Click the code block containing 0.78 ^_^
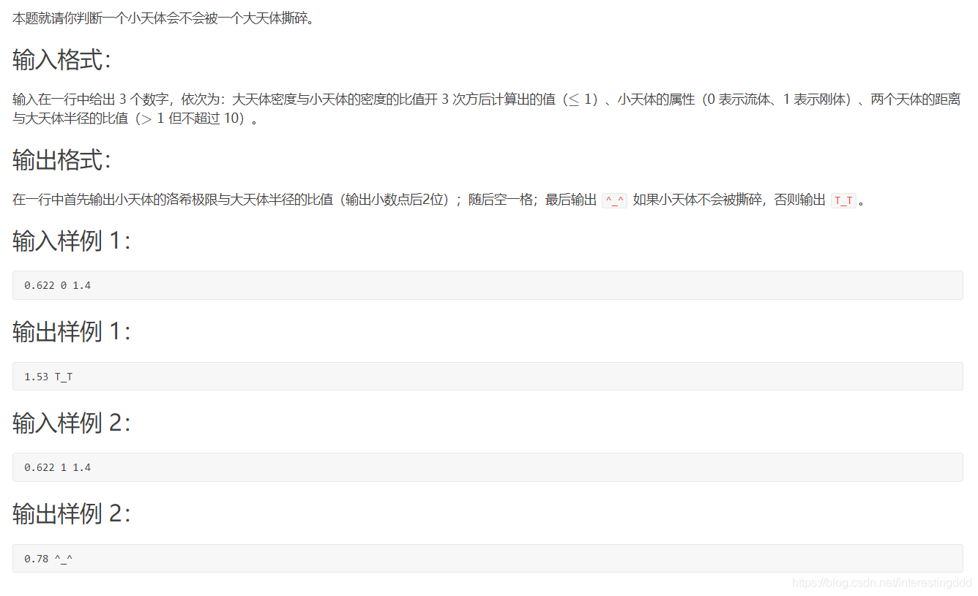The width and height of the screenshot is (978, 596). (488, 559)
